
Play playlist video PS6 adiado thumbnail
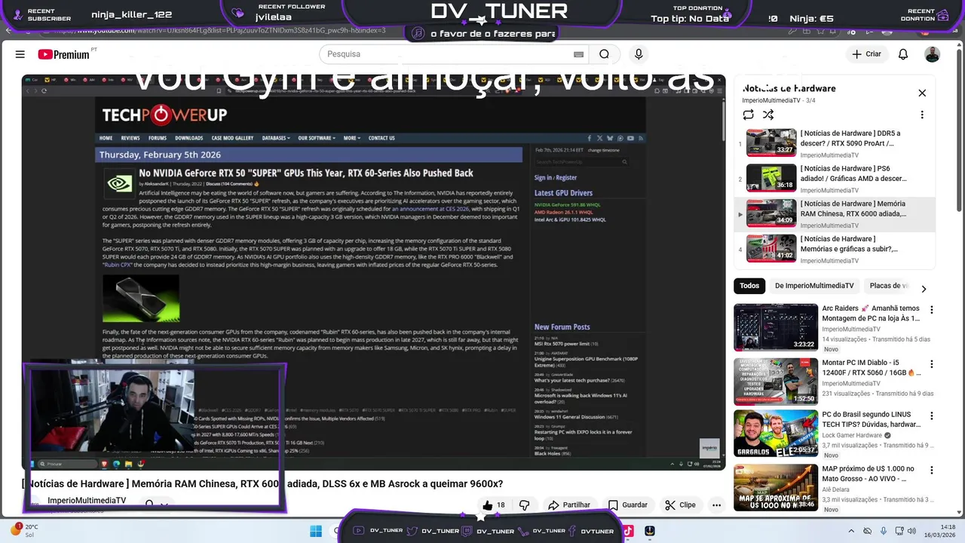(x=771, y=178)
